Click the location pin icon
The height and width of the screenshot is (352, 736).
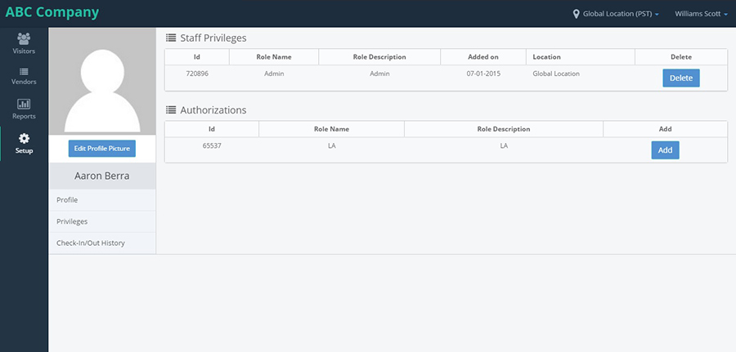click(x=577, y=14)
